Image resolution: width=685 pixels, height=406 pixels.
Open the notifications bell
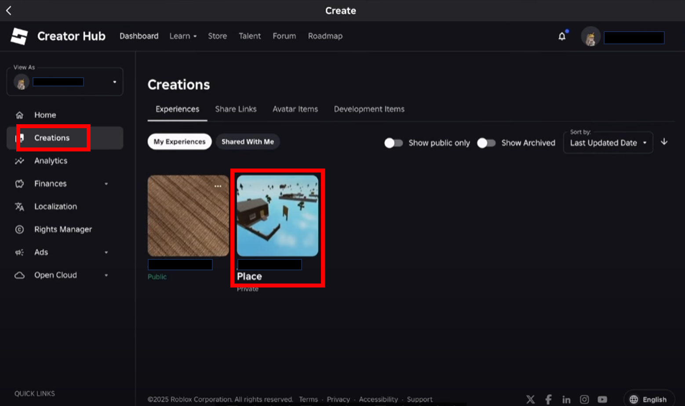tap(562, 36)
